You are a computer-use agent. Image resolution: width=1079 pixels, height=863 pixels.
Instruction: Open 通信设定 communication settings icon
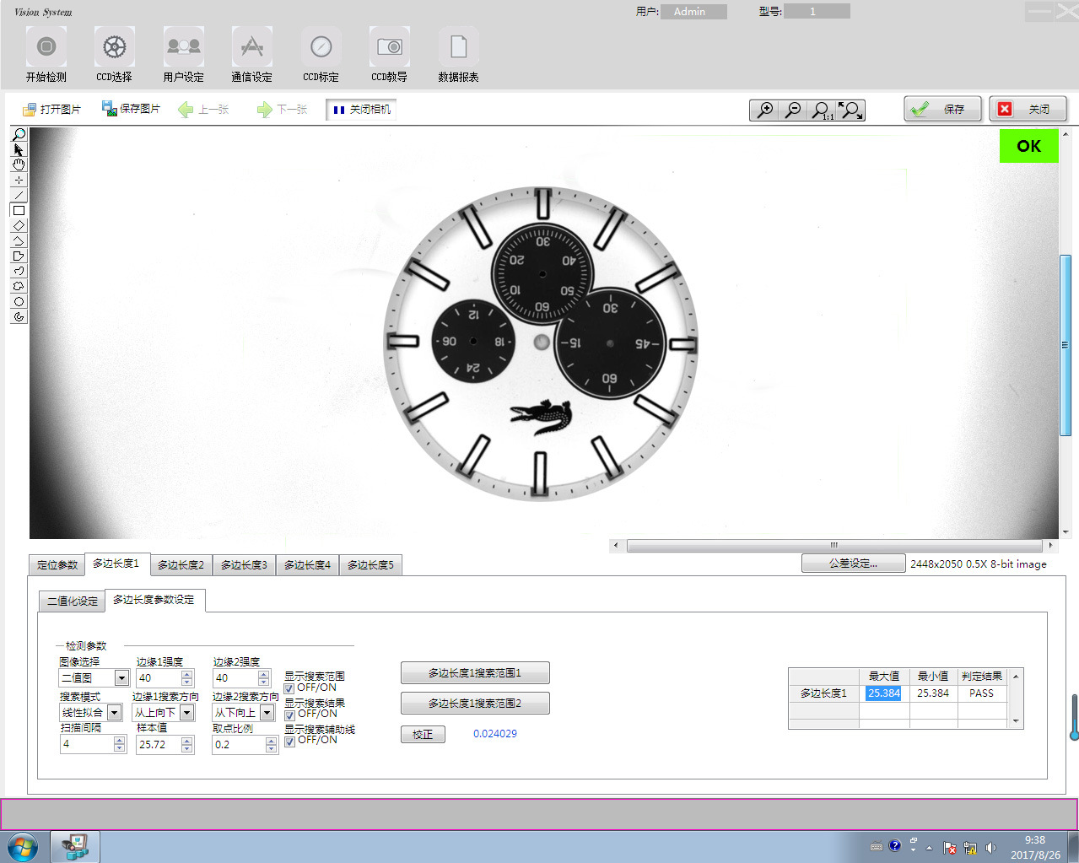tap(252, 47)
